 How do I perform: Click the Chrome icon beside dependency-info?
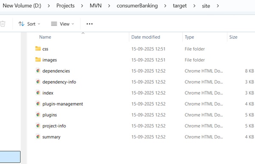(x=38, y=82)
